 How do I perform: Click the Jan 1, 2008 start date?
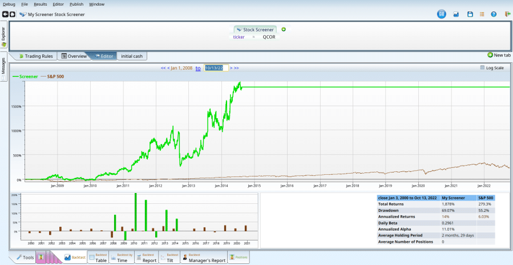(181, 68)
